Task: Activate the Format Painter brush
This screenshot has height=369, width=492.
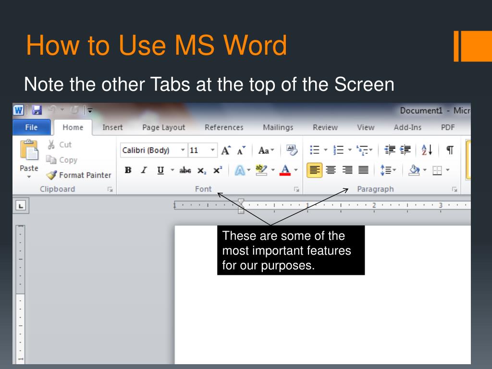Action: coord(51,175)
